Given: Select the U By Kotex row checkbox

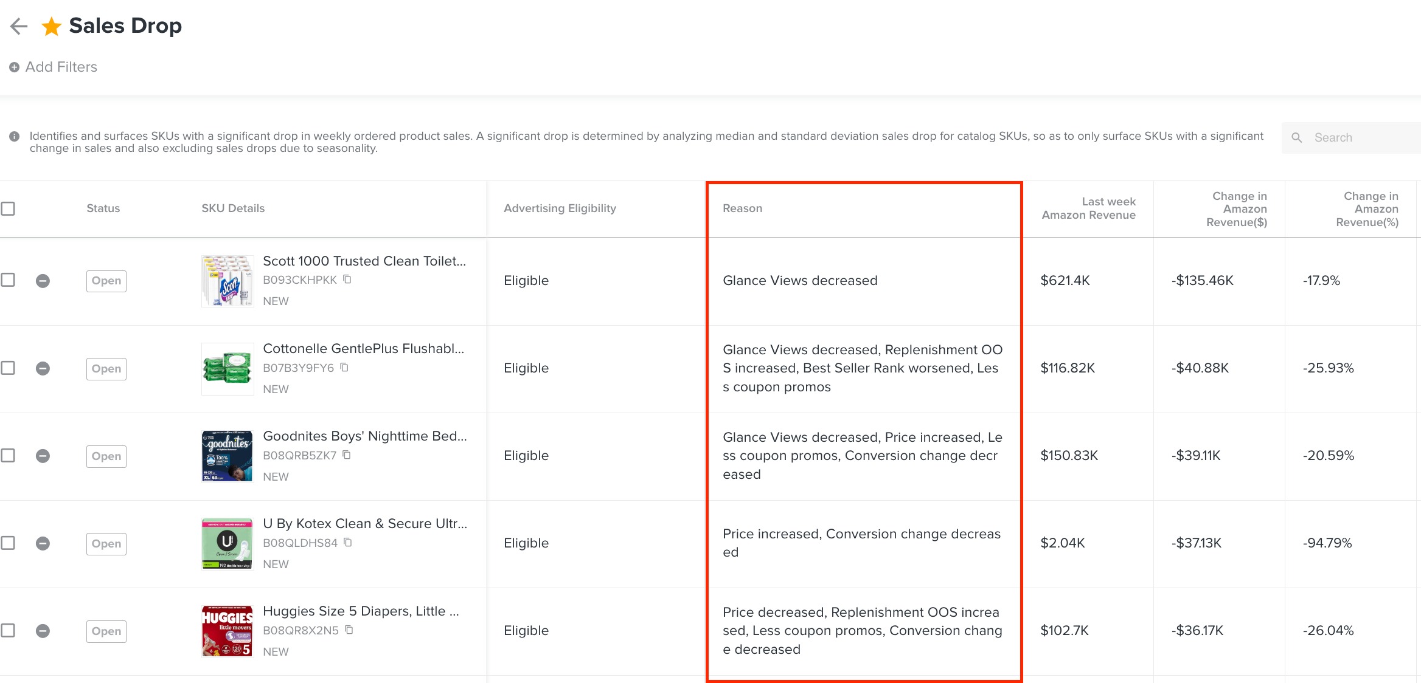Looking at the screenshot, I should (8, 543).
